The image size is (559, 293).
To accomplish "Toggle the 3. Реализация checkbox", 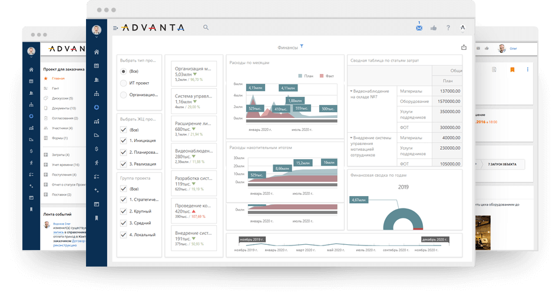I will [x=123, y=164].
